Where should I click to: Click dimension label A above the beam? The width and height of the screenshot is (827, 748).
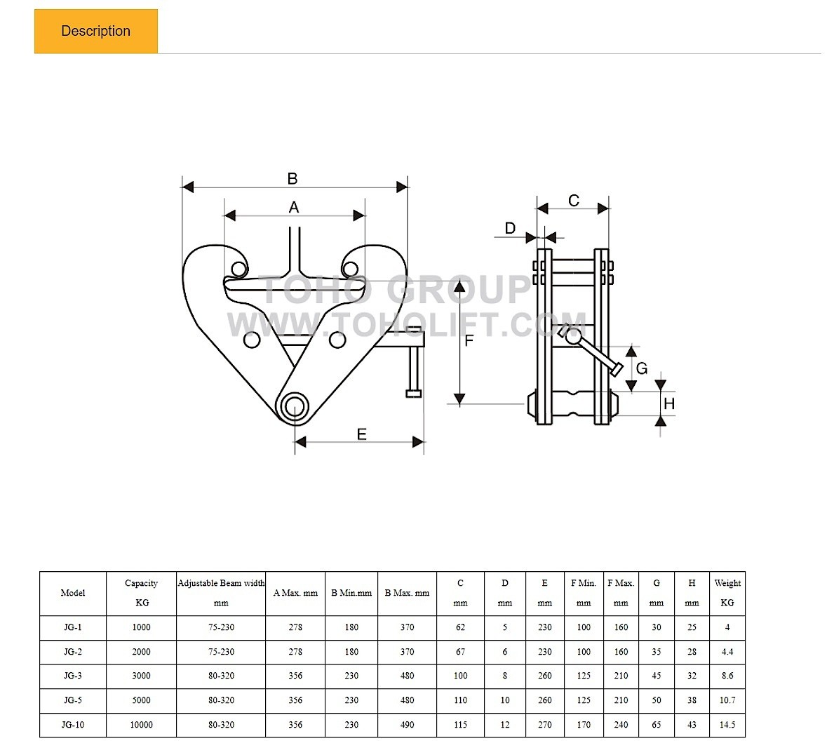tap(294, 207)
